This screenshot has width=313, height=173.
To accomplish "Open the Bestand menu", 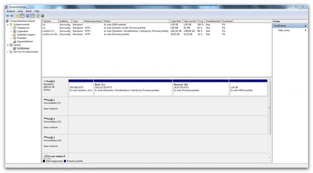I will tap(11, 11).
